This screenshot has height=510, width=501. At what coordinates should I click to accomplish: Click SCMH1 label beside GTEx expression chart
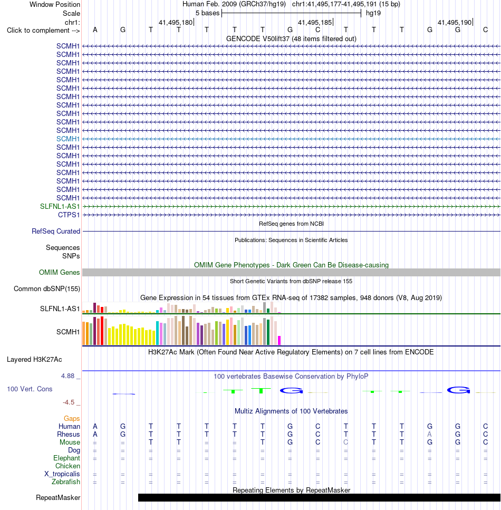coord(68,332)
